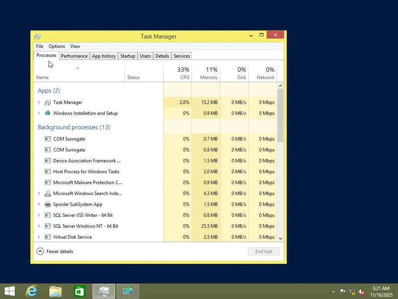The width and height of the screenshot is (398, 299).
Task: Select the Processes tab
Action: [x=47, y=55]
